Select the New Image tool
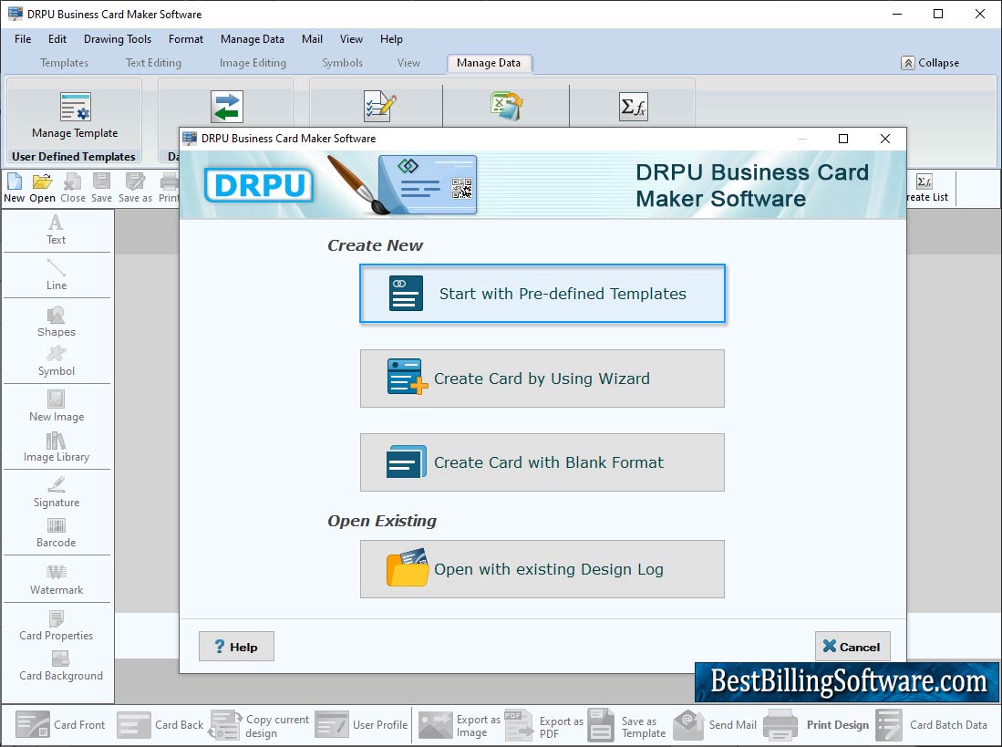Viewport: 1002px width, 747px height. tap(57, 407)
